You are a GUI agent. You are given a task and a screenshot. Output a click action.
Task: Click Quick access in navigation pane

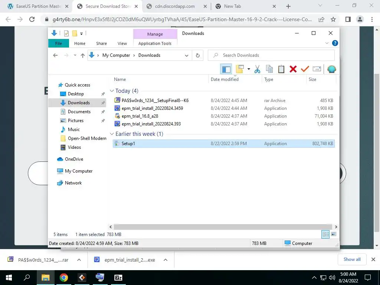coord(78,85)
